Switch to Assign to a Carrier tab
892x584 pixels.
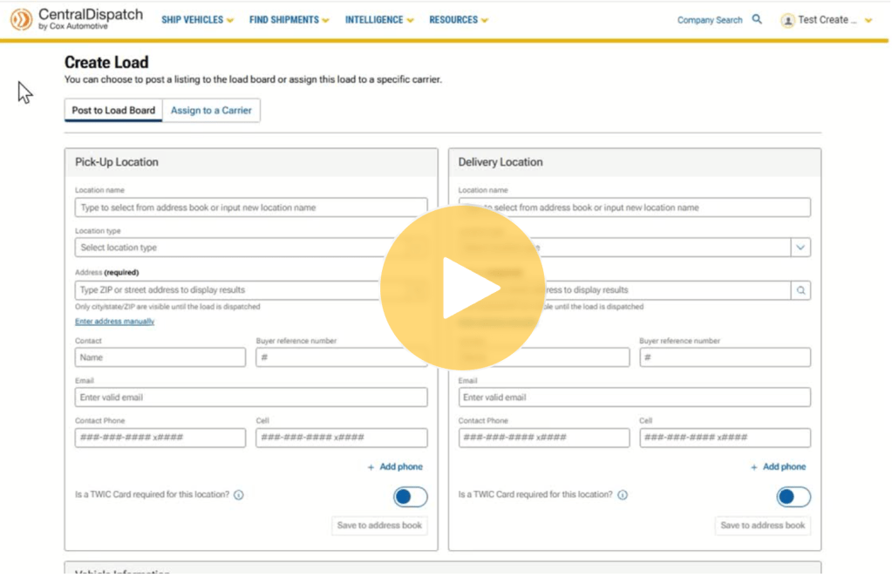pyautogui.click(x=211, y=111)
